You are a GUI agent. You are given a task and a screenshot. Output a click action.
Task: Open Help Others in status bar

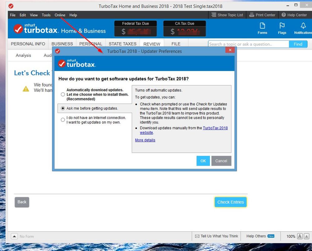point(260,236)
